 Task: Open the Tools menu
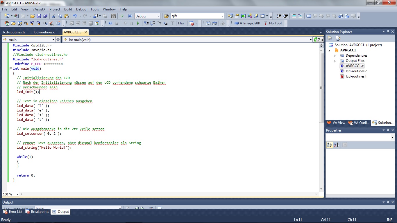pyautogui.click(x=95, y=9)
